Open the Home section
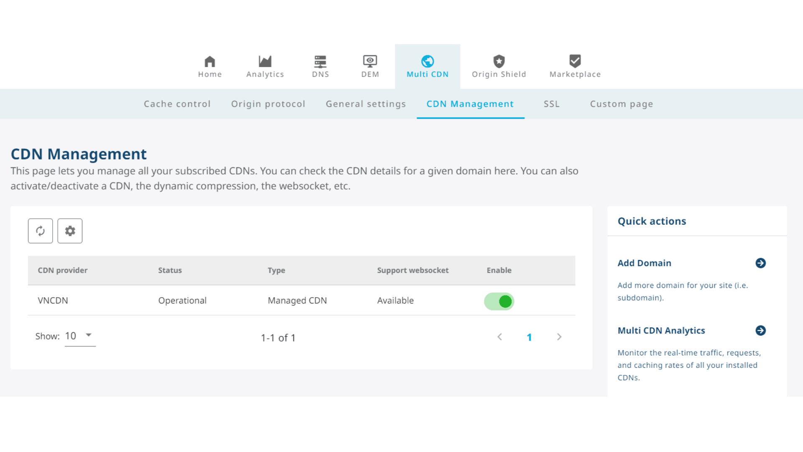Image resolution: width=803 pixels, height=452 pixels. coord(210,67)
